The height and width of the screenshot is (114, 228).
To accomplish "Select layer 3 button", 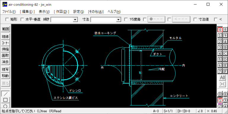I will click(x=220, y=47).
